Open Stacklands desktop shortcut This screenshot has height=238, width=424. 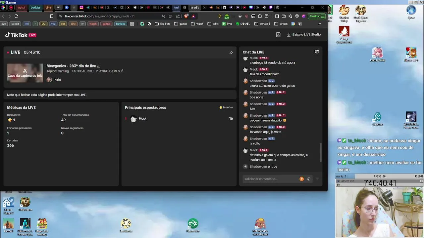coord(126,225)
